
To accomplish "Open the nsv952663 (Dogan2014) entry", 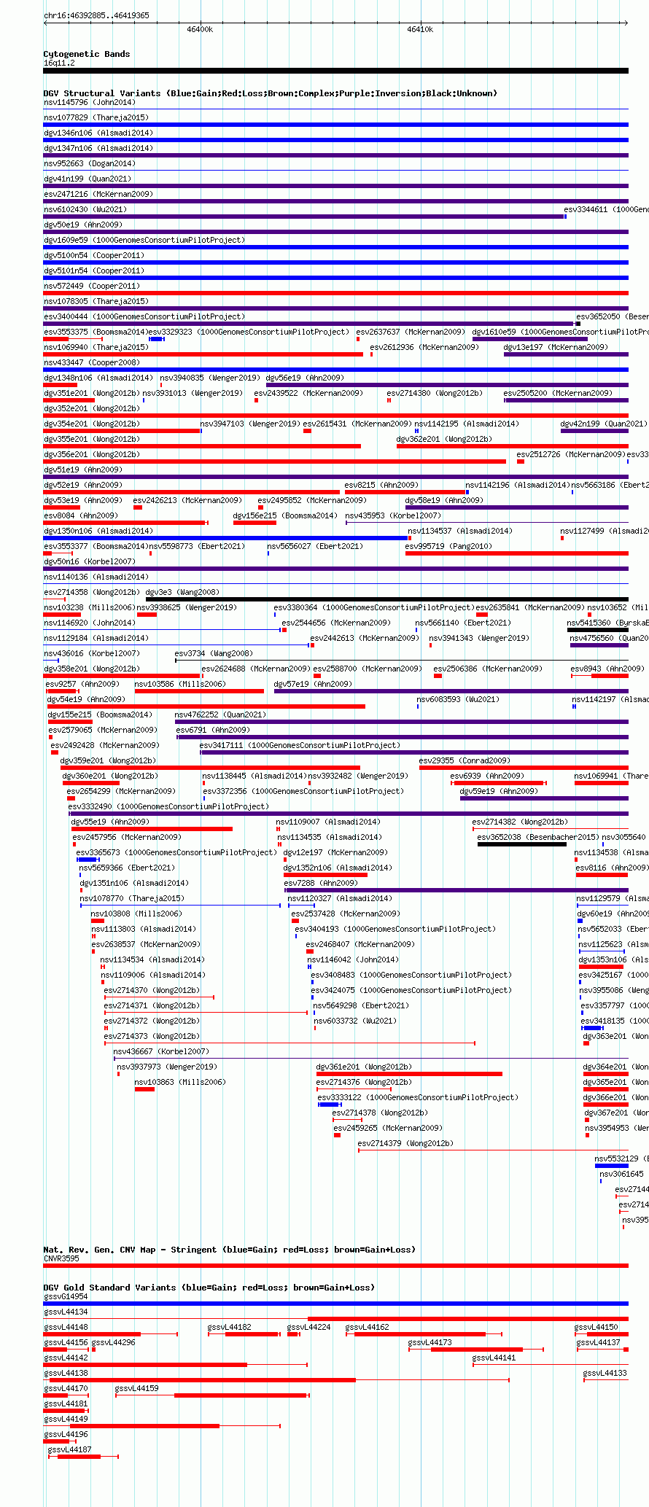I will (x=91, y=163).
